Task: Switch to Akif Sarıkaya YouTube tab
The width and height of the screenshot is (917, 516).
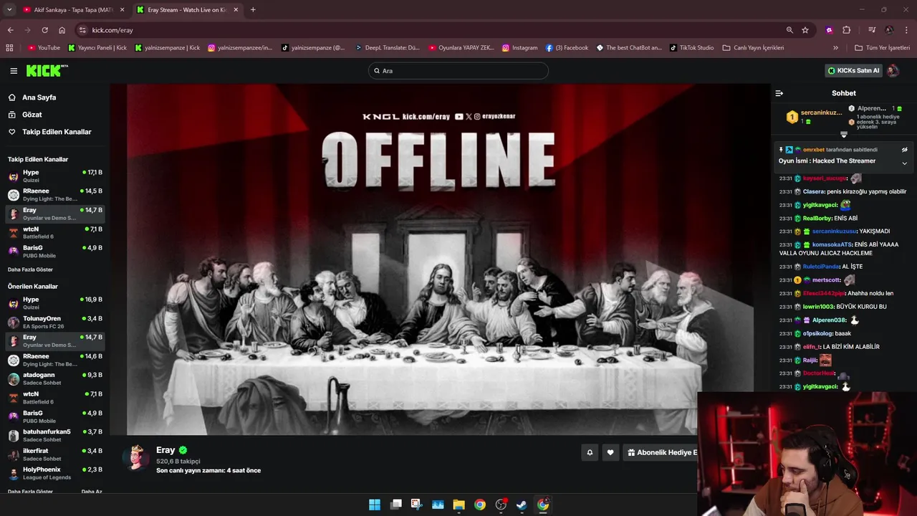Action: click(x=72, y=10)
